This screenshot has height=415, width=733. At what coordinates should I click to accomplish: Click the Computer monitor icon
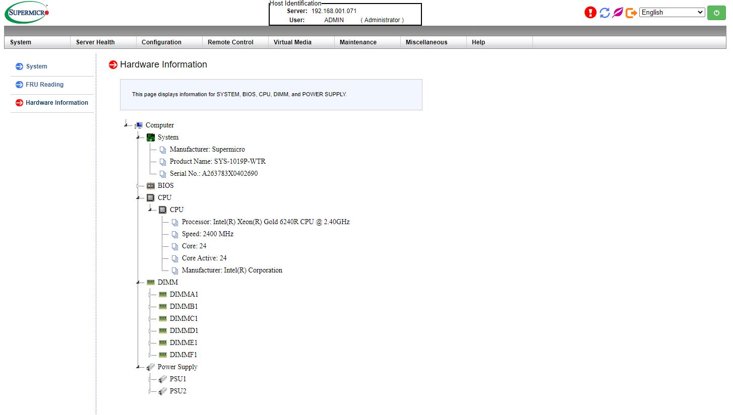tap(139, 125)
